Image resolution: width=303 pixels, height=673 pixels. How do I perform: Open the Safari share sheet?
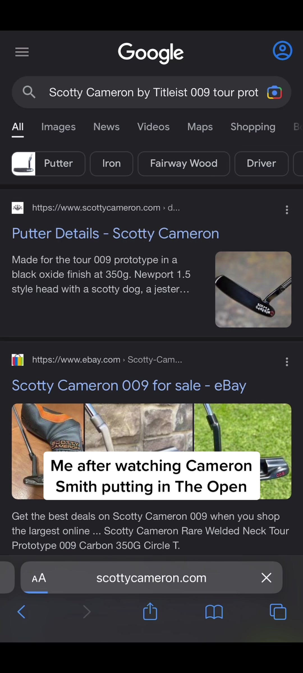click(150, 612)
